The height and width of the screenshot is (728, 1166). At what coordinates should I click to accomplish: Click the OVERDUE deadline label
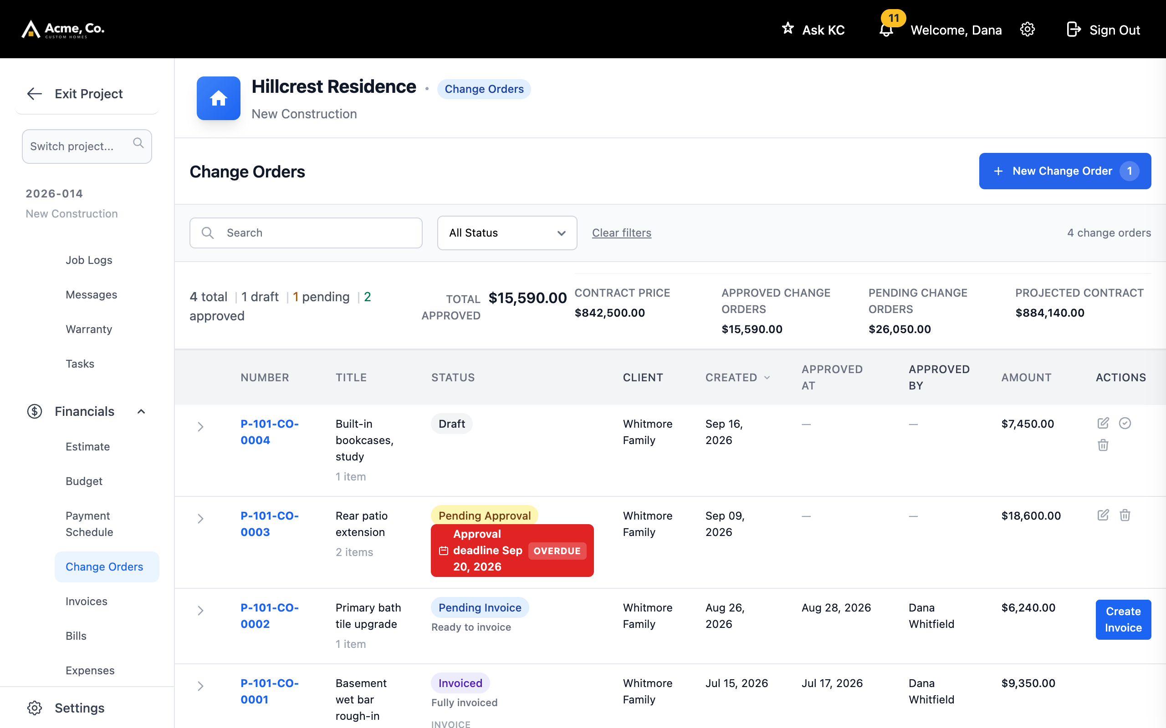(557, 551)
